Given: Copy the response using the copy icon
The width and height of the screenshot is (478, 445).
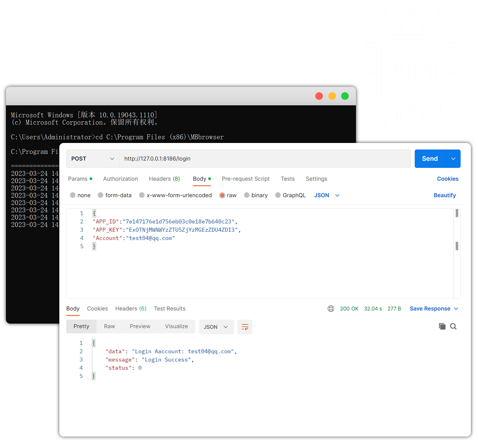Looking at the screenshot, I should tap(442, 327).
